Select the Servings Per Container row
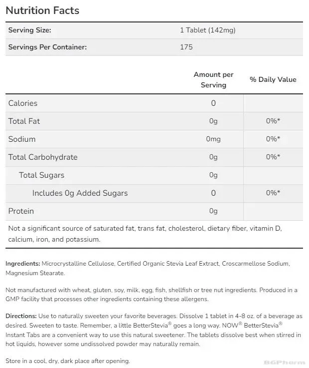 (154, 47)
